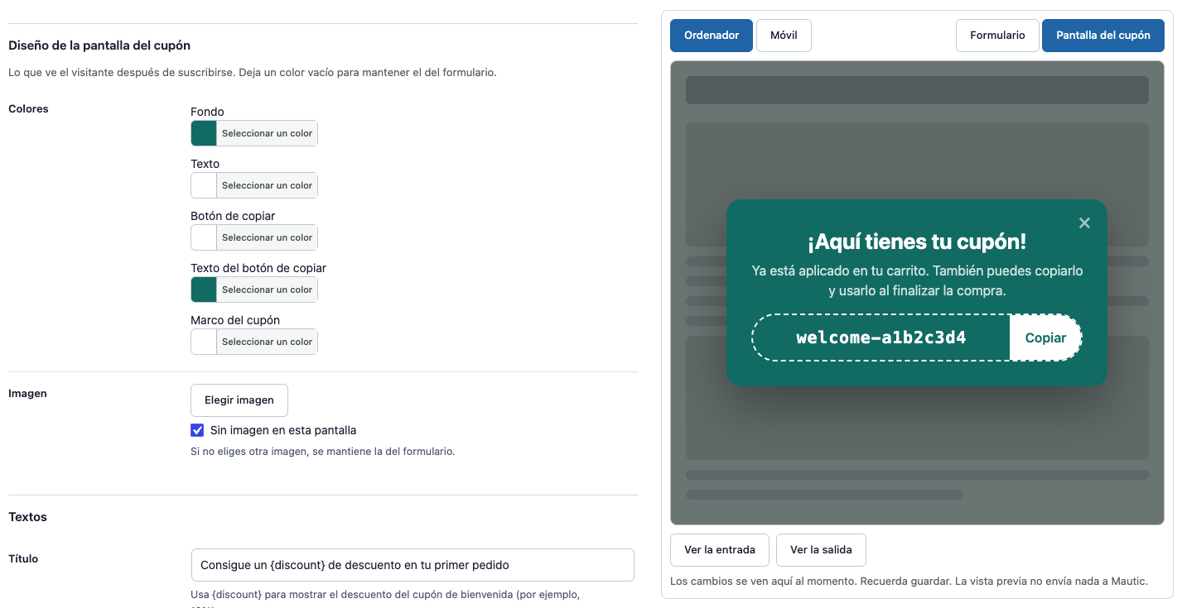Screen dimensions: 1182x608
Task: Open 'Texto del botón de copiar' color swatch
Action: (204, 290)
